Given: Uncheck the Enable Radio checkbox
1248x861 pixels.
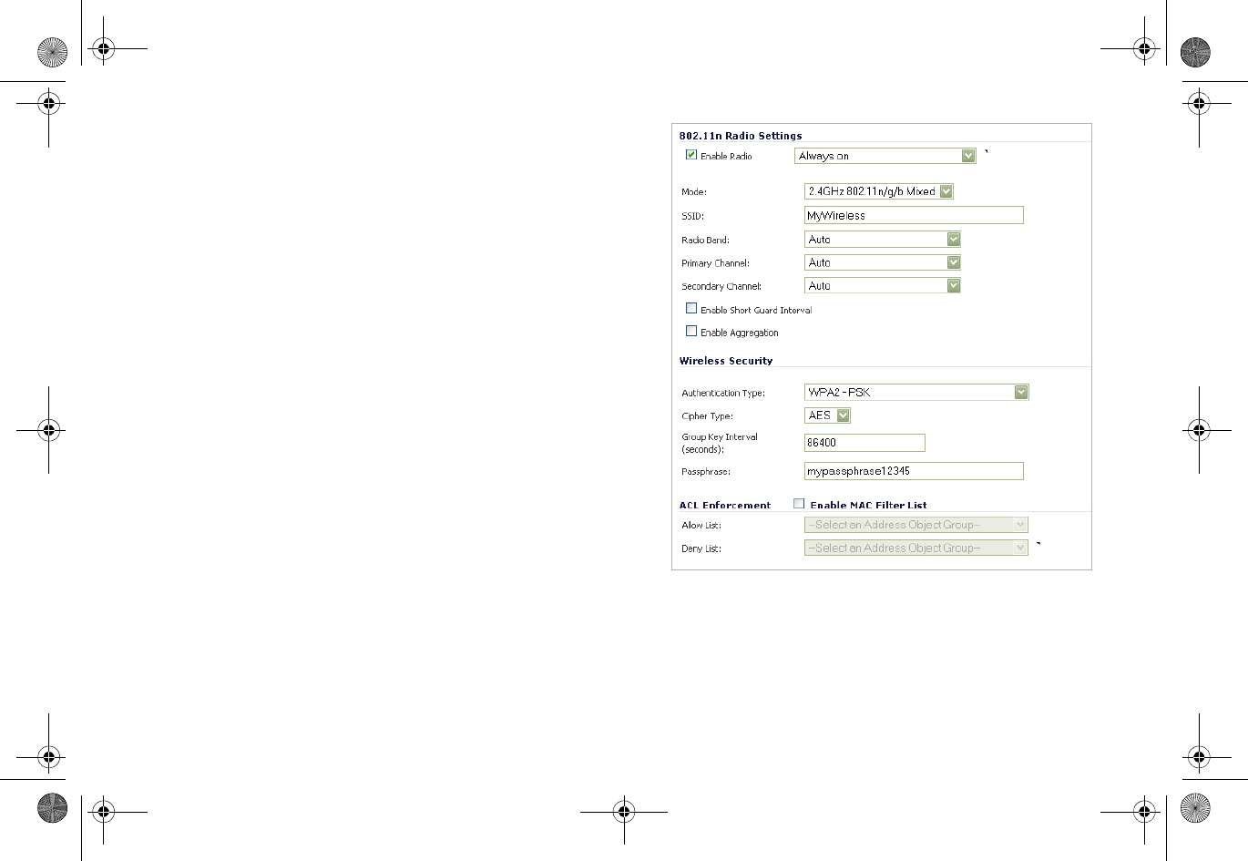Looking at the screenshot, I should coord(691,155).
